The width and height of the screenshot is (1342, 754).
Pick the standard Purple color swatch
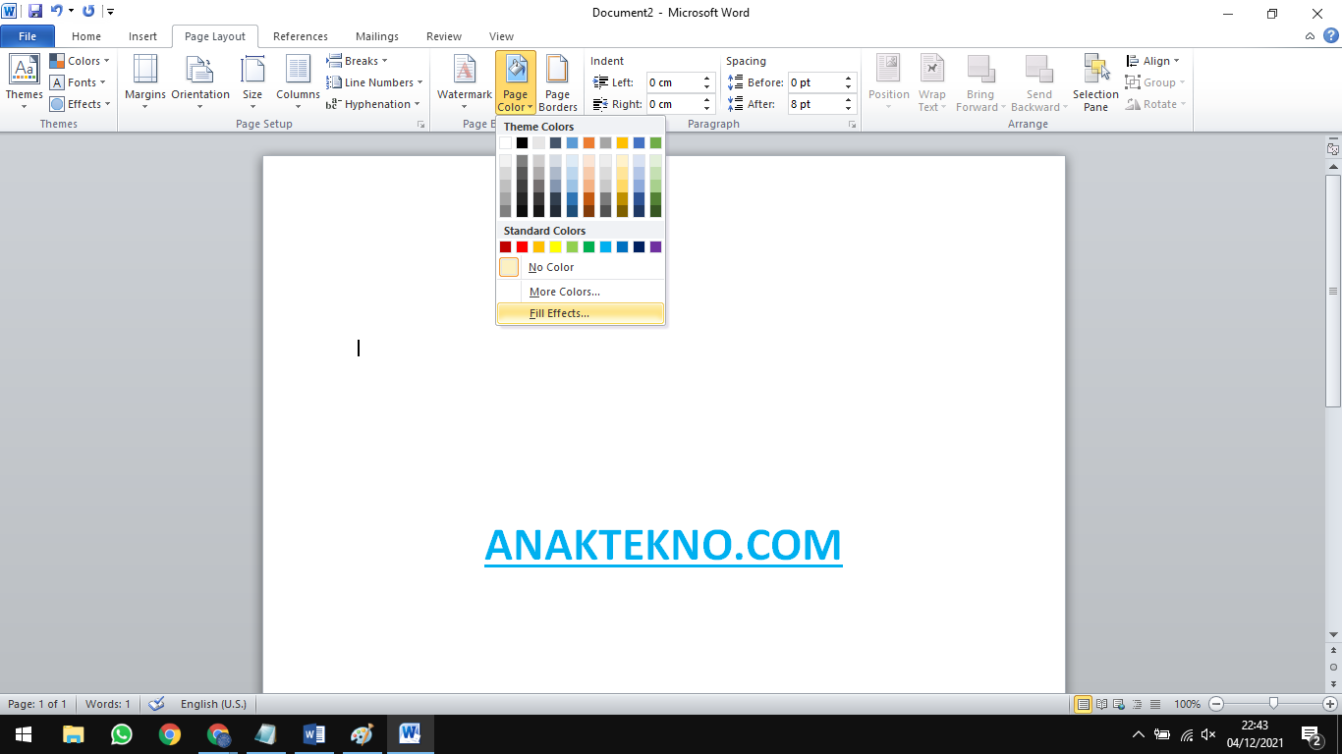point(656,247)
